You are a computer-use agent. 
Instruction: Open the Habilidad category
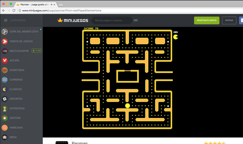pos(16,128)
